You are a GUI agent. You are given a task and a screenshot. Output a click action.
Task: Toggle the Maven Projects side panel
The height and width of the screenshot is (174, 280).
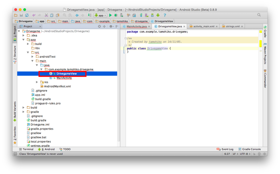coord(265,53)
